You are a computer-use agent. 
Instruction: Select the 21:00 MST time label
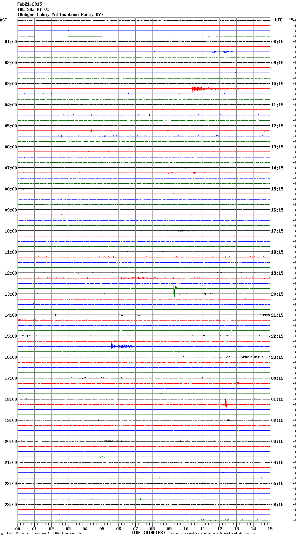click(11, 463)
